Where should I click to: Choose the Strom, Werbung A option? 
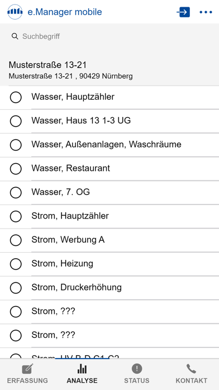point(109,240)
